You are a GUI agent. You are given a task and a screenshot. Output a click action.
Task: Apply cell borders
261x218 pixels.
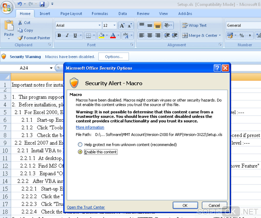[88, 36]
